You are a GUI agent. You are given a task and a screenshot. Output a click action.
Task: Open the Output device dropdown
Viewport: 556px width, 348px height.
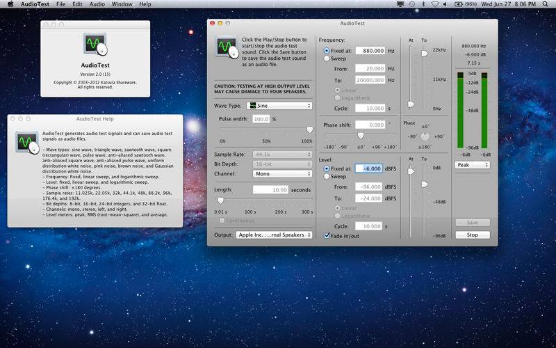(x=274, y=235)
